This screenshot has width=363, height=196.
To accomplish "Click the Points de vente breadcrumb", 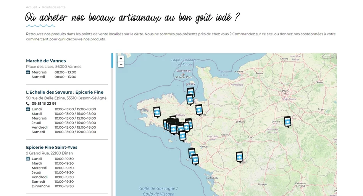I will [x=54, y=7].
